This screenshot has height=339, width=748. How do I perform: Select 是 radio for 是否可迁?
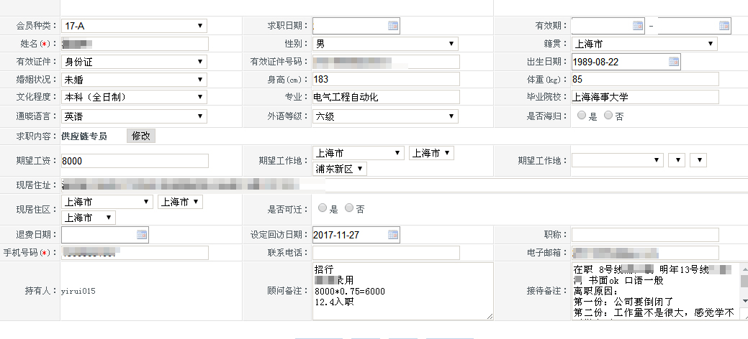pyautogui.click(x=323, y=208)
